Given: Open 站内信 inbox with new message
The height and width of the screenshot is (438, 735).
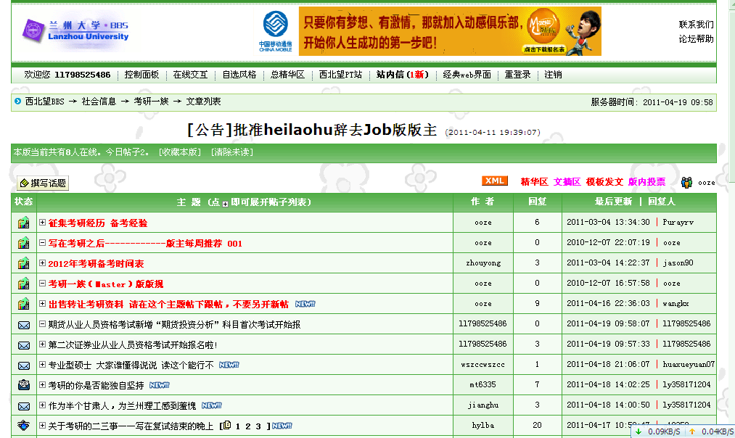Looking at the screenshot, I should (x=402, y=75).
